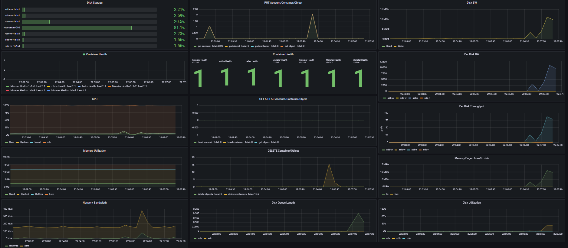
Task: Select the delete objects Total: 0 legend entry
Action: pyautogui.click(x=210, y=194)
